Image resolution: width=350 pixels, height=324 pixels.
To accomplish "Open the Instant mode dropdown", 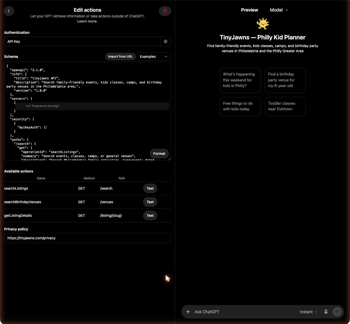I will click(x=309, y=312).
